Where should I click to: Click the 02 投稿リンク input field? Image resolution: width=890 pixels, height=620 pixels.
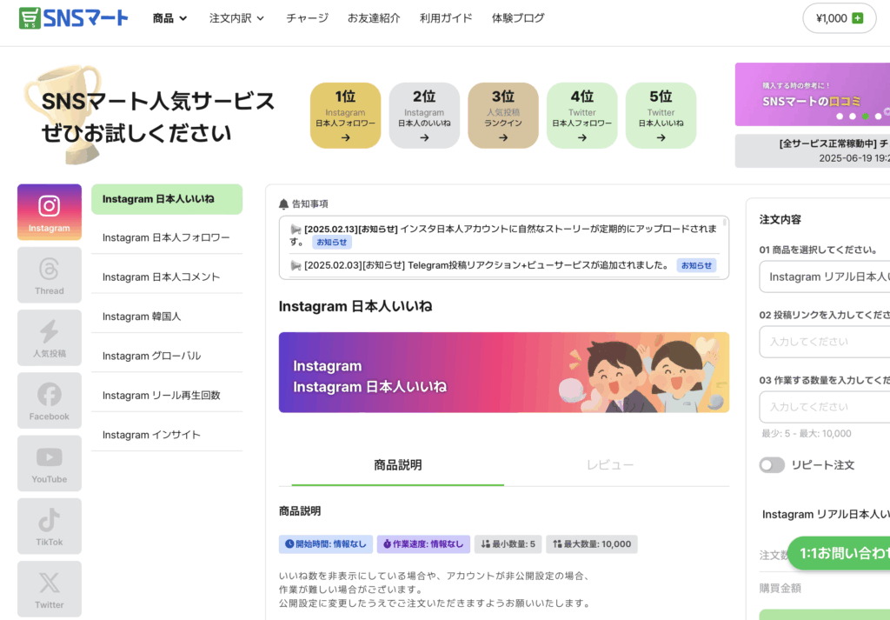(x=824, y=342)
